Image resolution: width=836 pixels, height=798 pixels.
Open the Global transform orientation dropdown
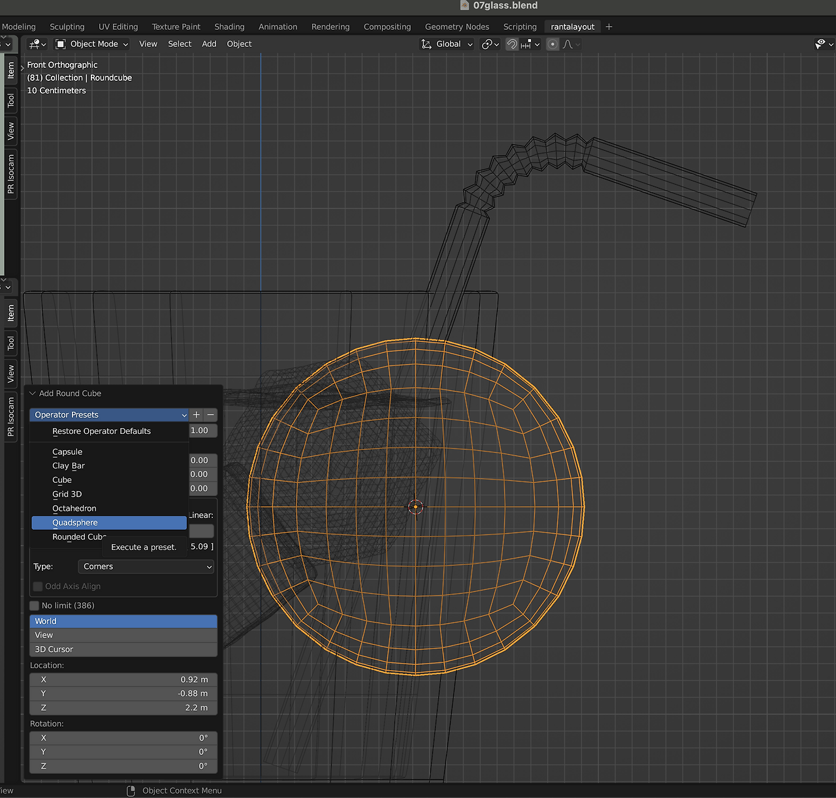pos(447,44)
